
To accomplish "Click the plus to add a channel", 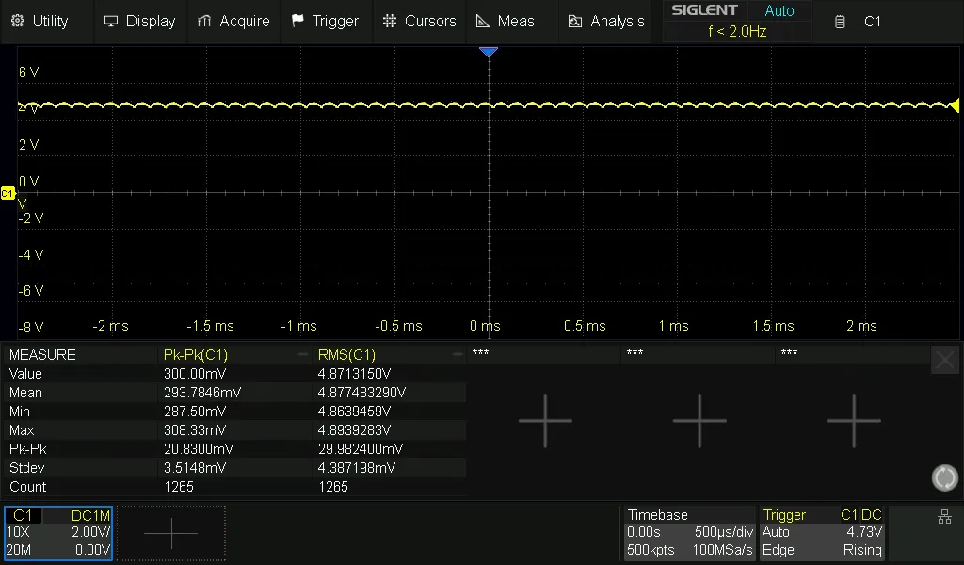I will tap(171, 533).
